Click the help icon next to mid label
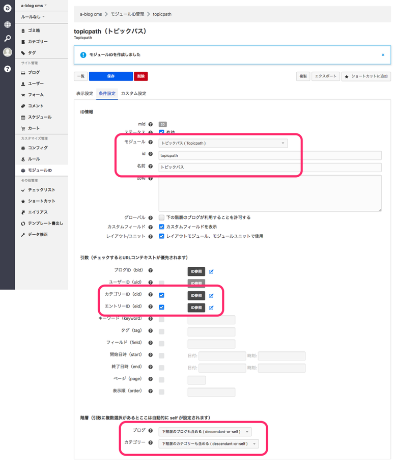Viewport: 397px width, 474px height. coord(151,124)
